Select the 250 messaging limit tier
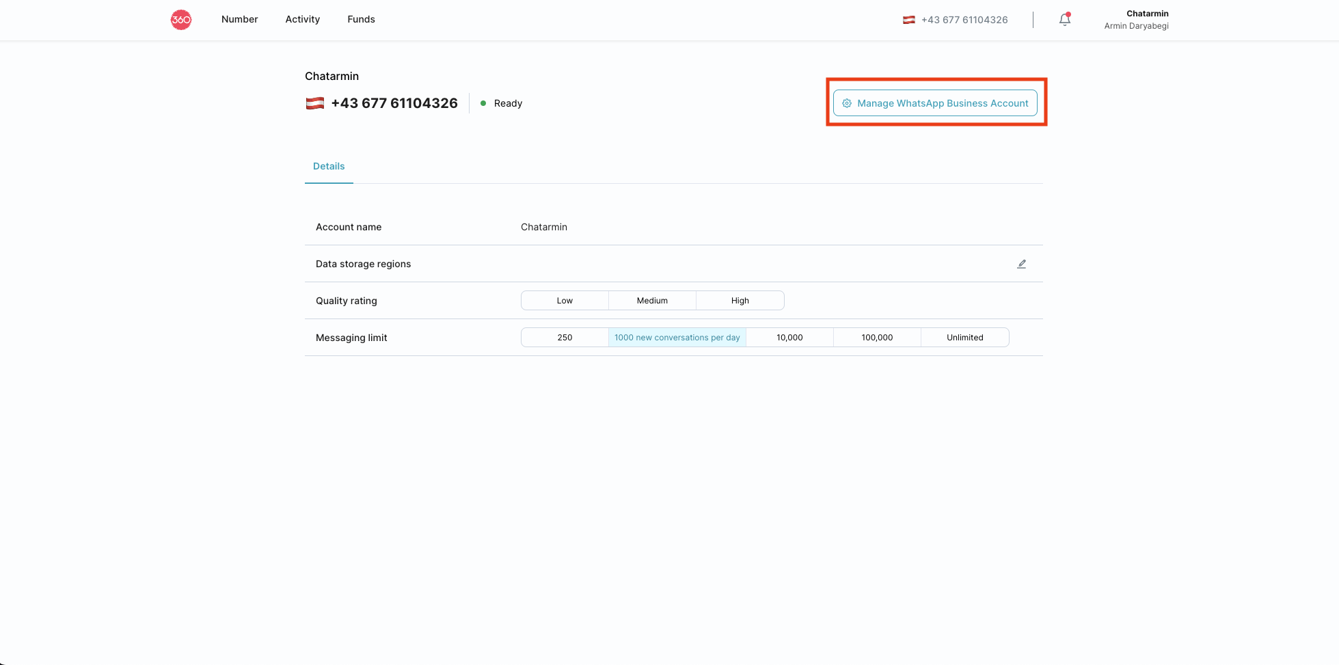Screen dimensions: 1339x665 (x=565, y=338)
